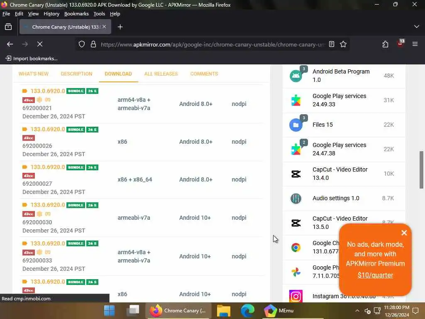
Task: Click the Files 15 app title
Action: tap(322, 125)
